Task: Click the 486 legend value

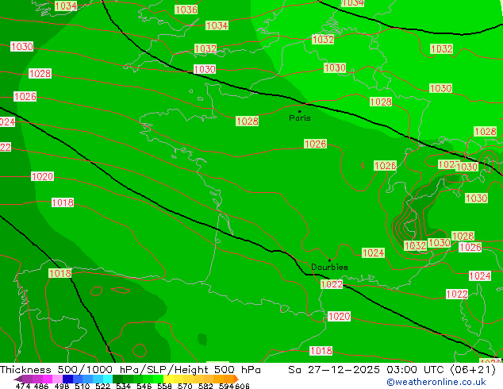Action: click(41, 386)
